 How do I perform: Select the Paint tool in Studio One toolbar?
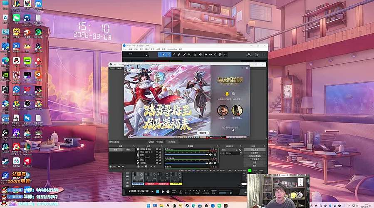[x=184, y=54]
